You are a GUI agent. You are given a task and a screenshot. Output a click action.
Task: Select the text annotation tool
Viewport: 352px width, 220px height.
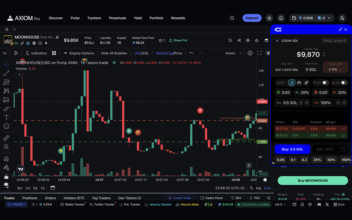point(6,117)
